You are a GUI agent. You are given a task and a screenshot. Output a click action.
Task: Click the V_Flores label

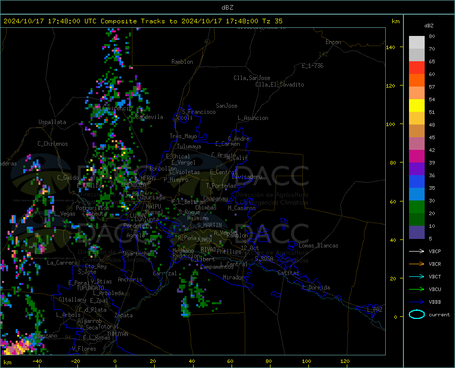click(84, 349)
